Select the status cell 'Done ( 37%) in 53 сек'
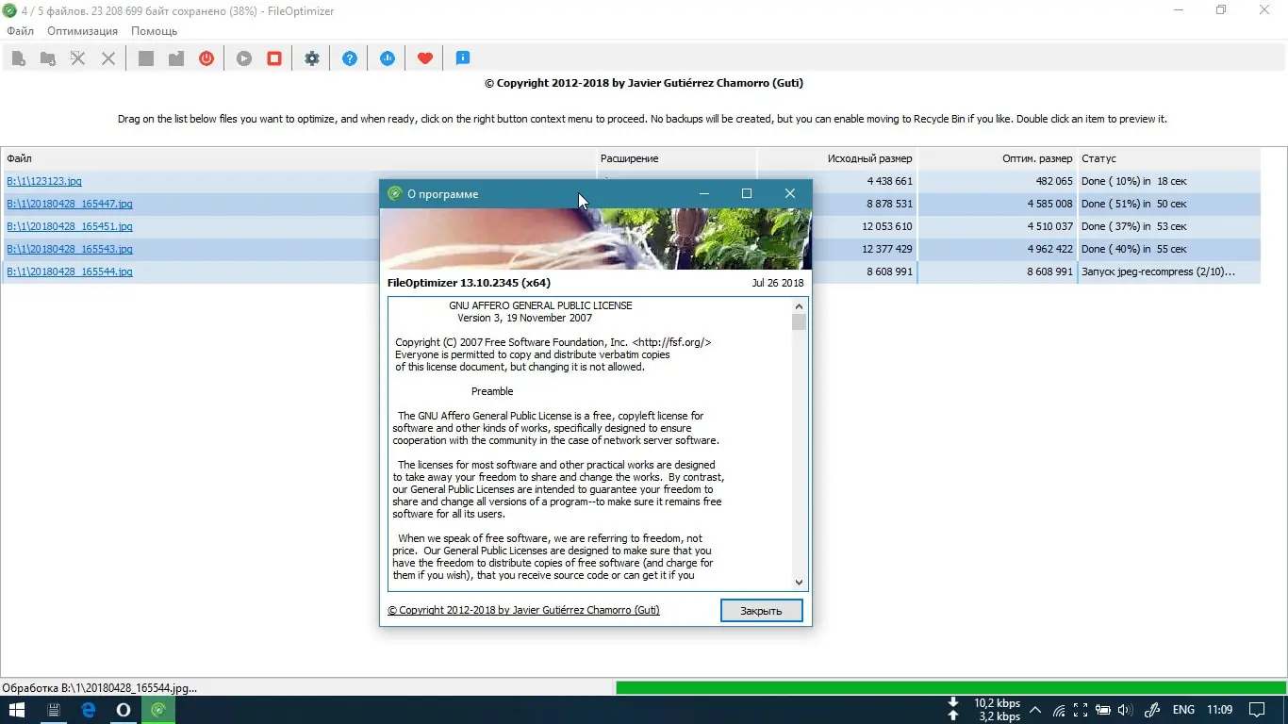The image size is (1288, 724). point(1169,226)
